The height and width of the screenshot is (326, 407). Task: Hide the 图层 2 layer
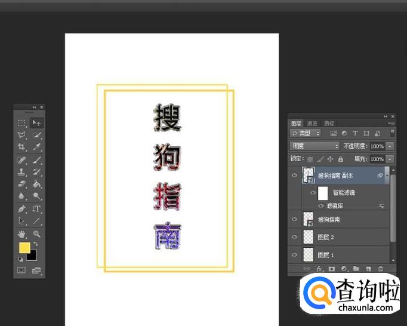294,237
